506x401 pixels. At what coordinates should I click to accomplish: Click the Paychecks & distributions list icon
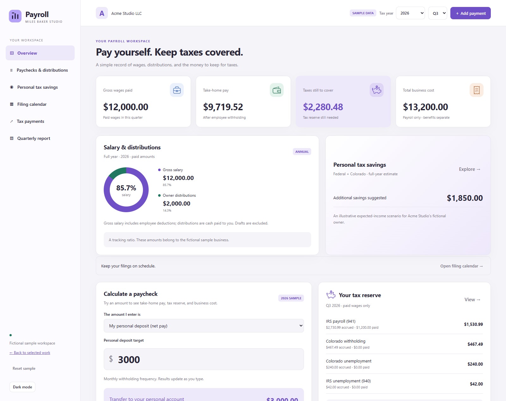point(11,70)
